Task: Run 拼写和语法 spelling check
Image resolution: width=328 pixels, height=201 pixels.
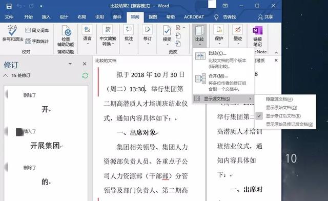Action: point(12,33)
